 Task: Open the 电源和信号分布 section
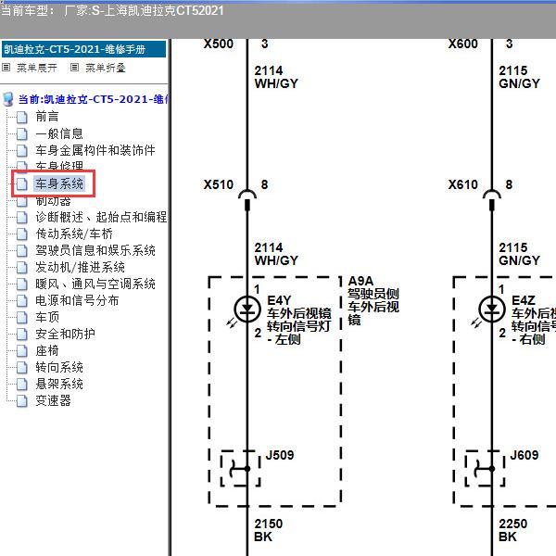click(x=77, y=300)
